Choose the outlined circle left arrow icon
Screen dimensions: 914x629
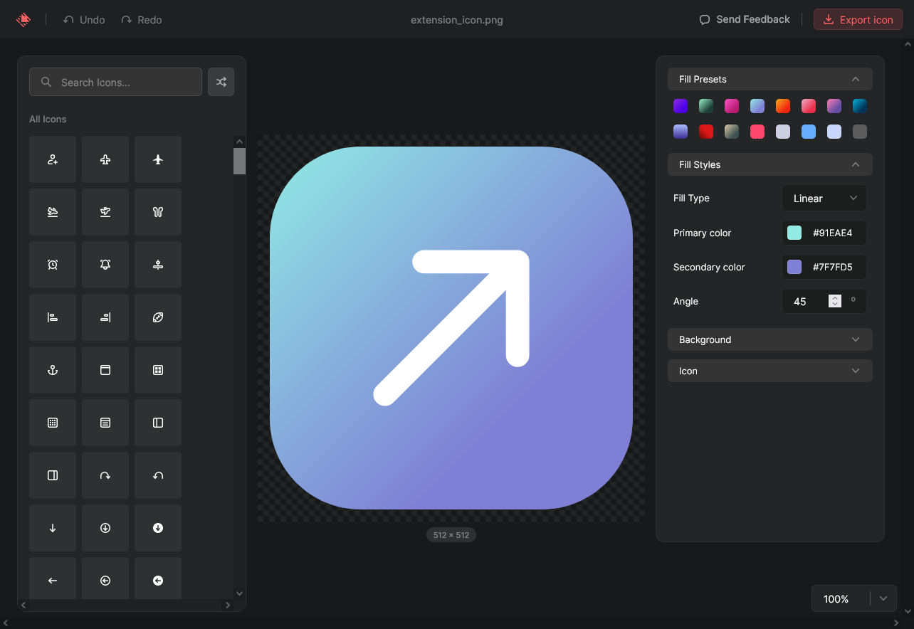point(105,578)
